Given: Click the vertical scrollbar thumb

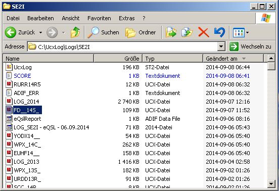Looking at the screenshot, I should click(x=271, y=66).
